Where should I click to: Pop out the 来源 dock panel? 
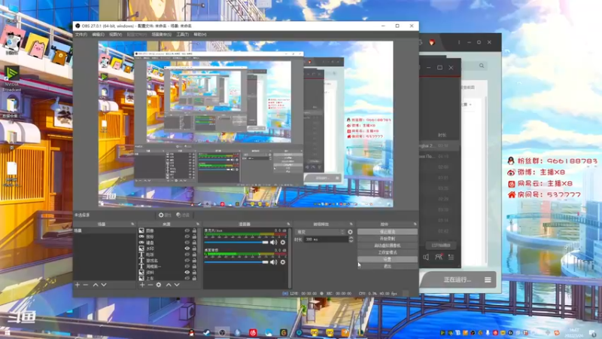pos(198,224)
